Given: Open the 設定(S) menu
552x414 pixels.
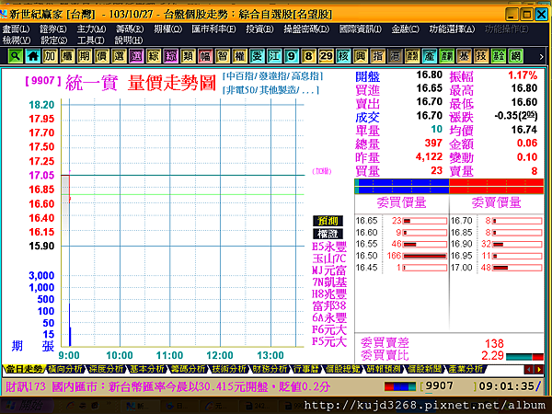Looking at the screenshot, I should click(x=54, y=40).
